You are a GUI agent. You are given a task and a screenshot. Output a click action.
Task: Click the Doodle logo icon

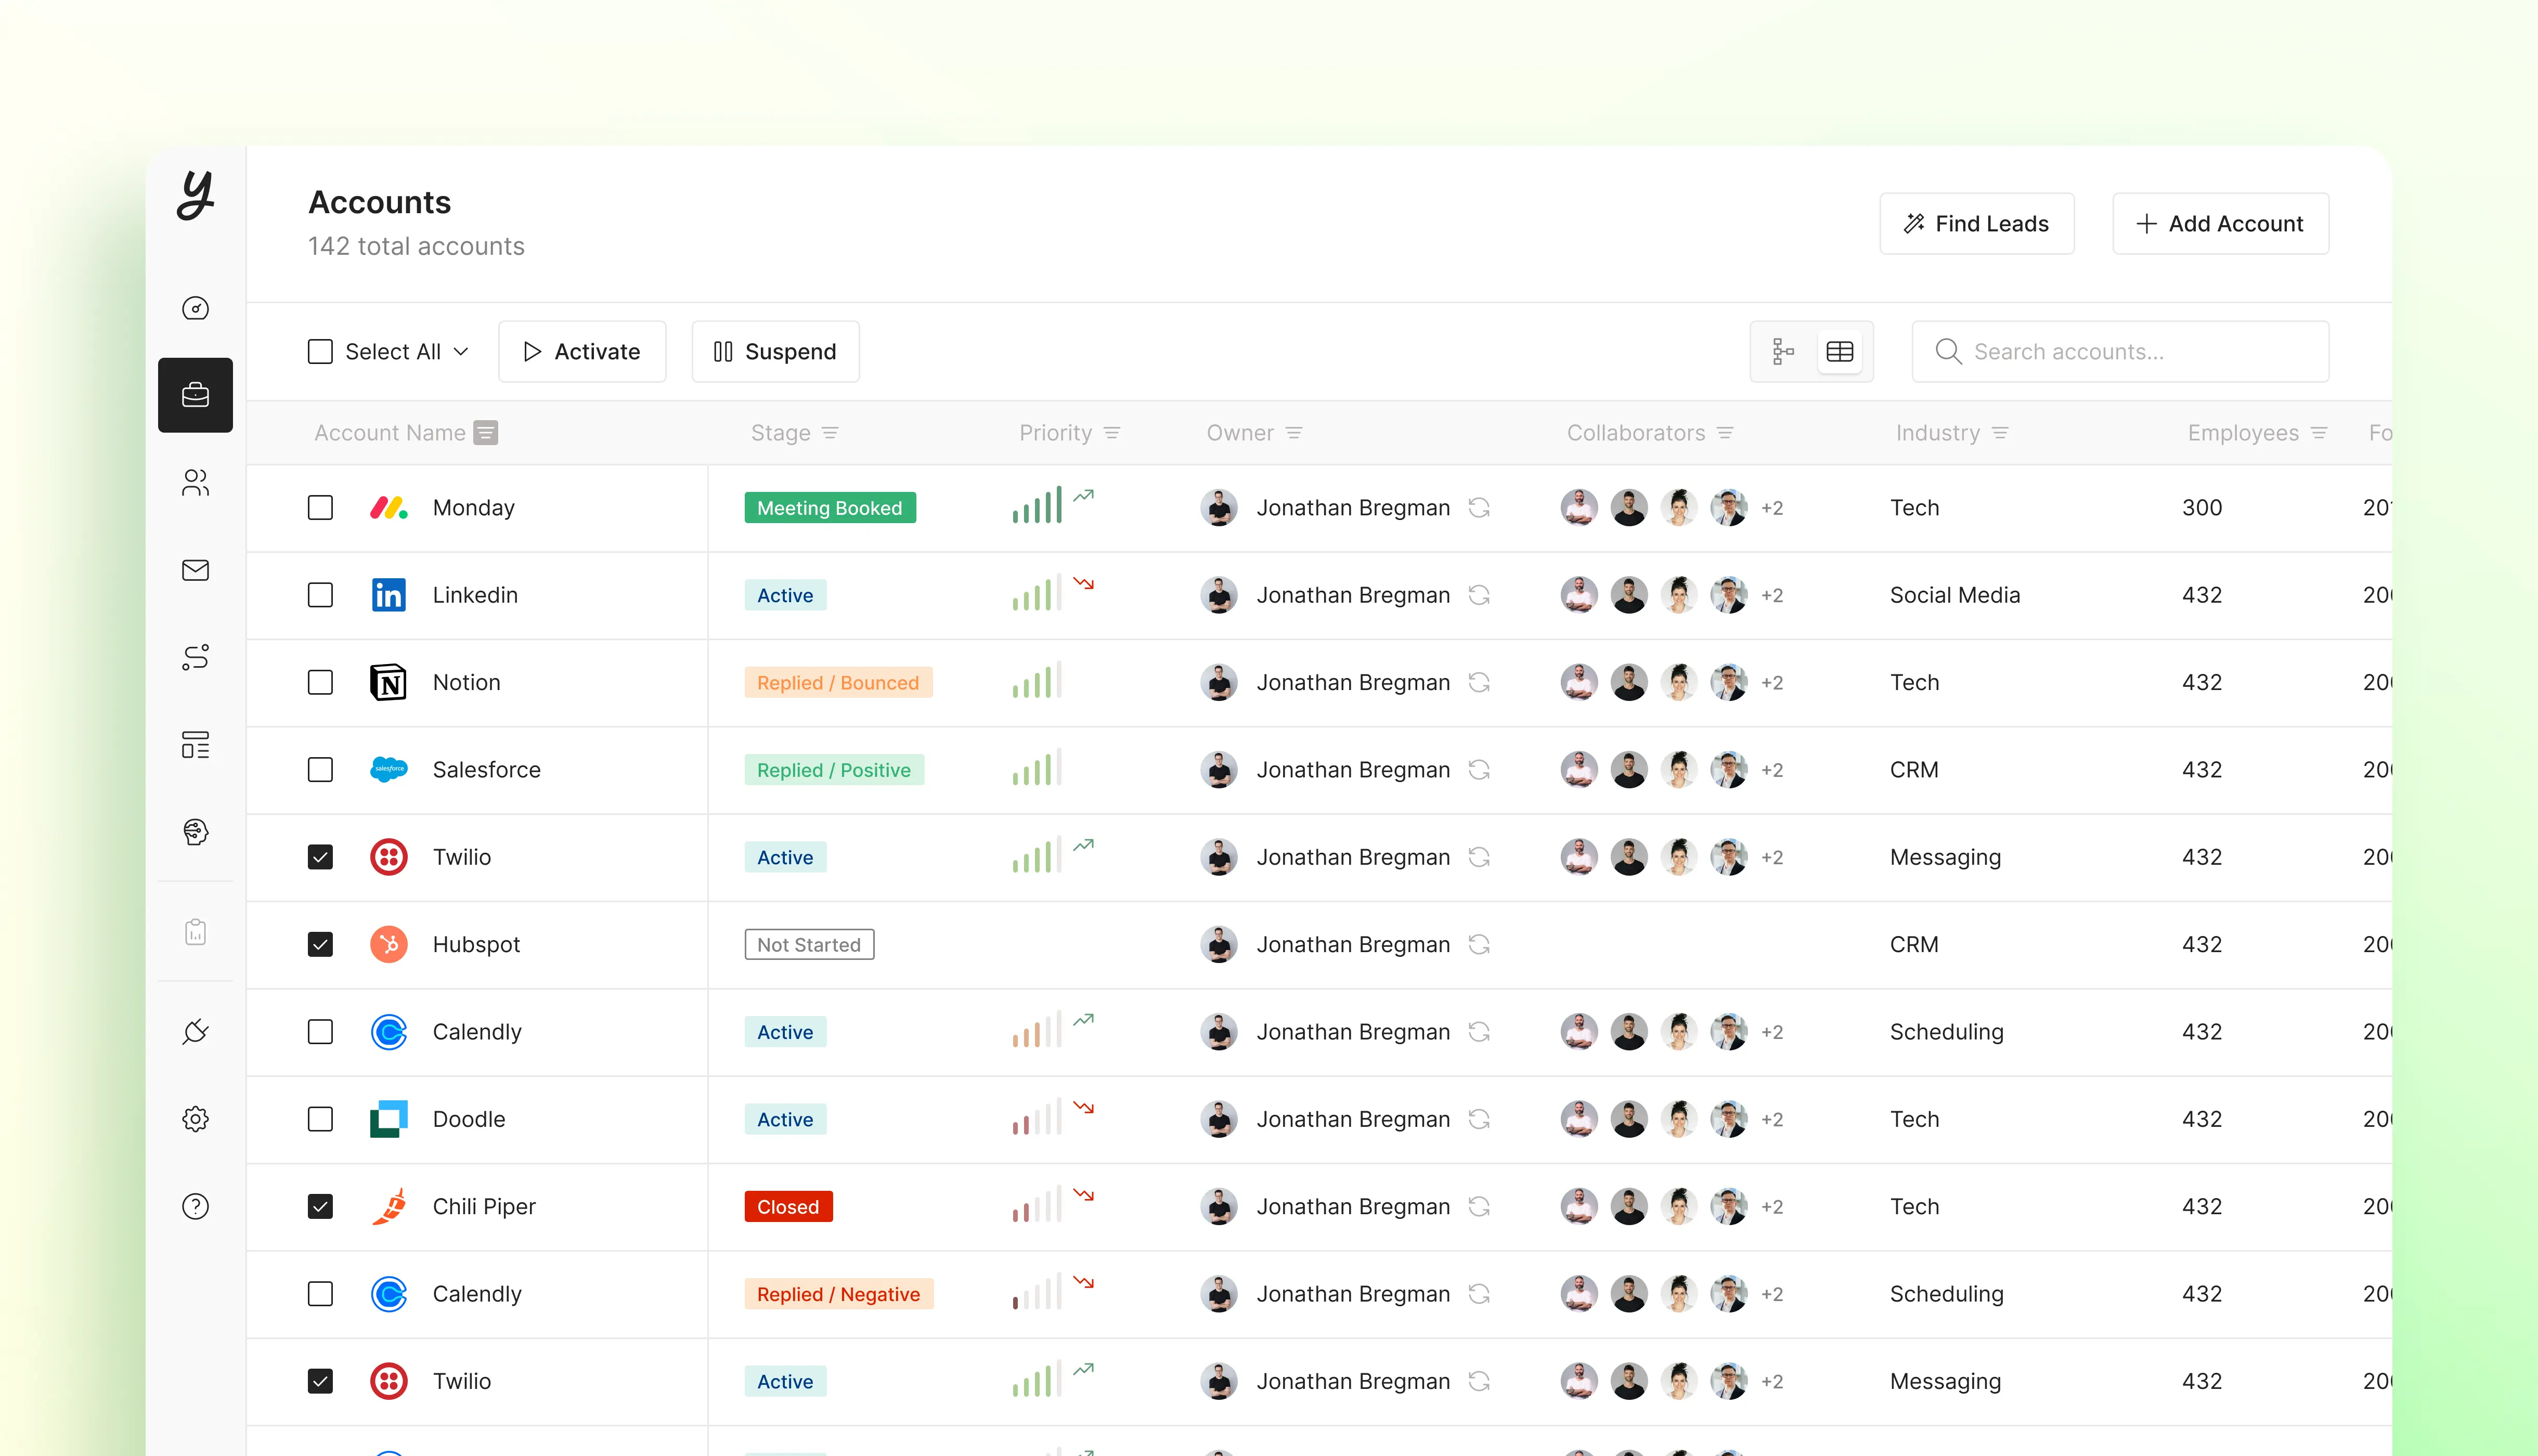point(389,1119)
